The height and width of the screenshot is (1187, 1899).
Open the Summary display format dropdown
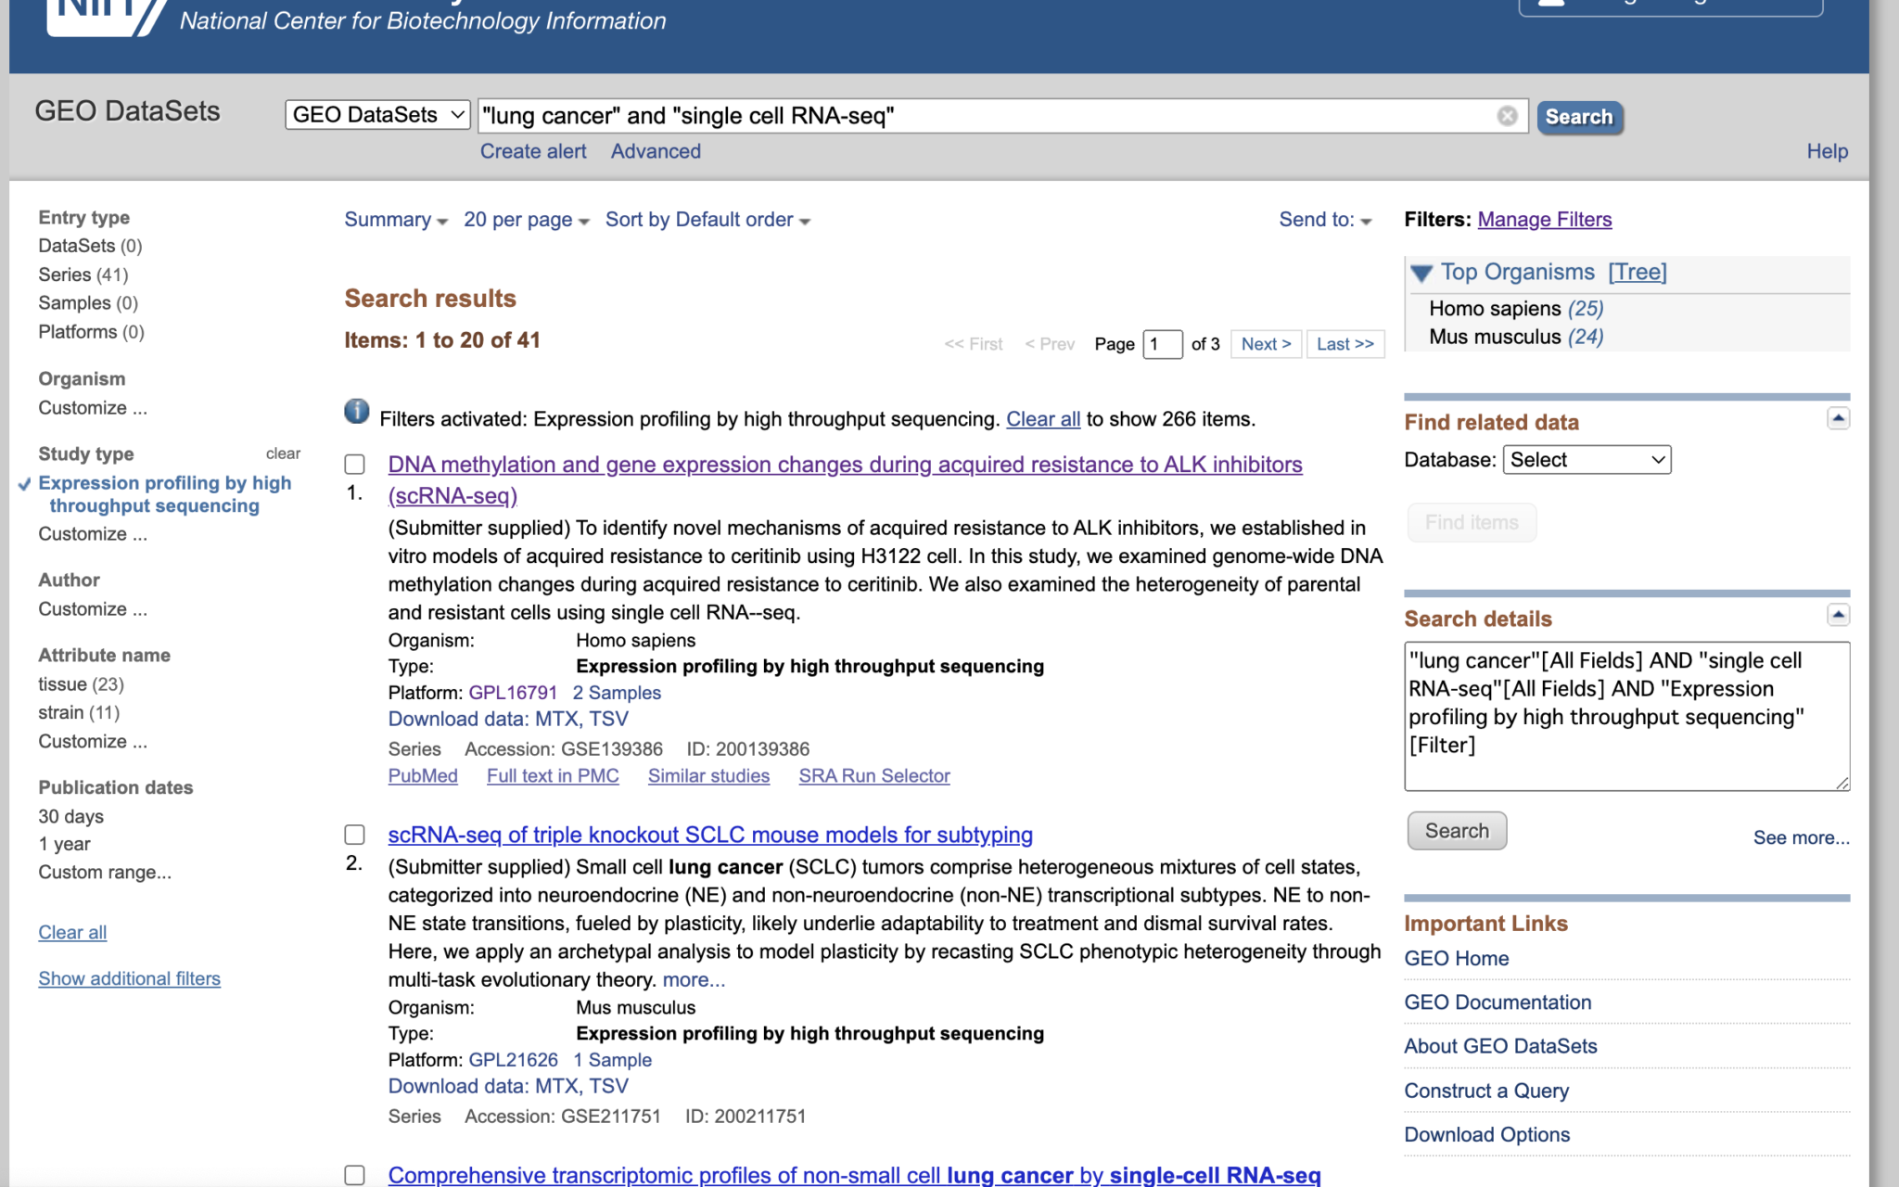394,220
